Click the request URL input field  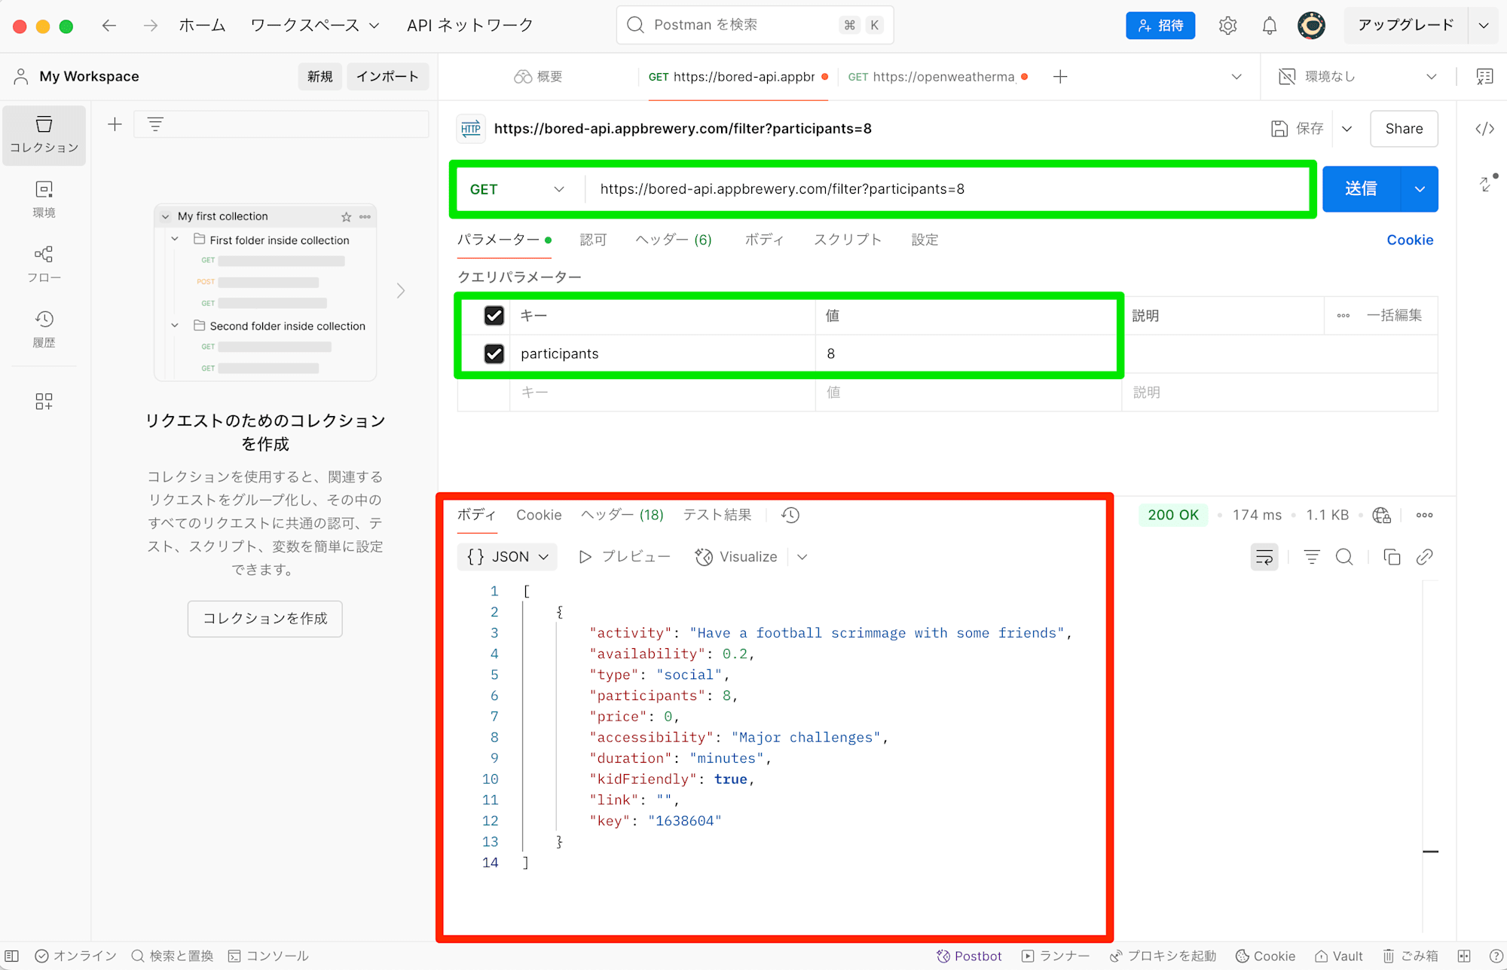coord(947,190)
